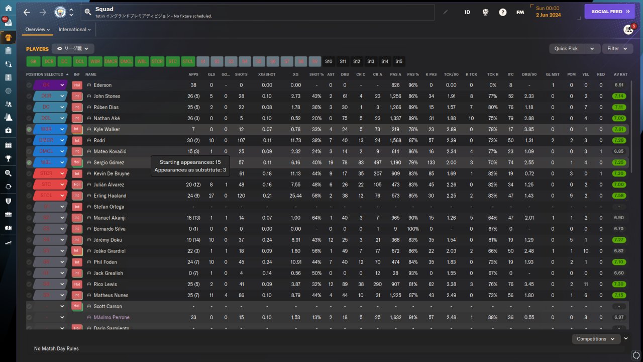Open the clipboard icon in the sidebar
This screenshot has height=362, width=643.
pos(8,51)
